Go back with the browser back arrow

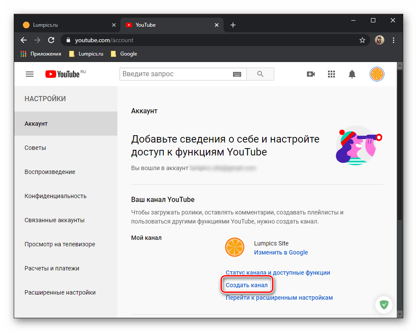tap(24, 40)
